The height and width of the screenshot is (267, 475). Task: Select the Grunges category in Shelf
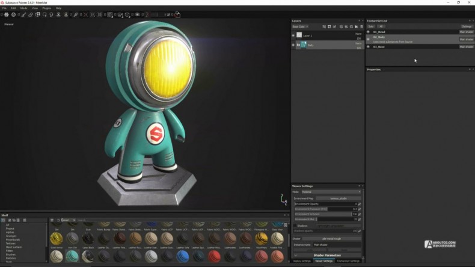coord(11,236)
